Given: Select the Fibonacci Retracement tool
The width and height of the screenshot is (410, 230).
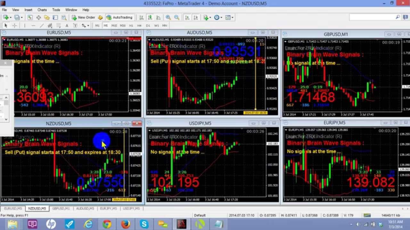Looking at the screenshot, I should pos(59,26).
